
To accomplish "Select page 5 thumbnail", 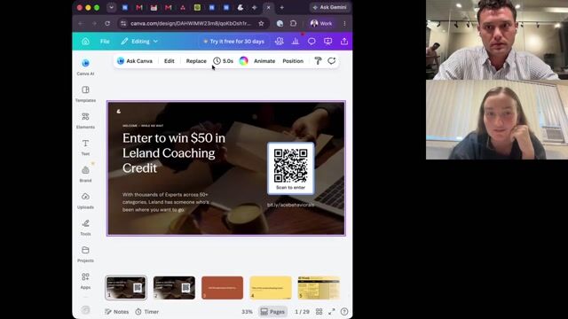I will 319,287.
